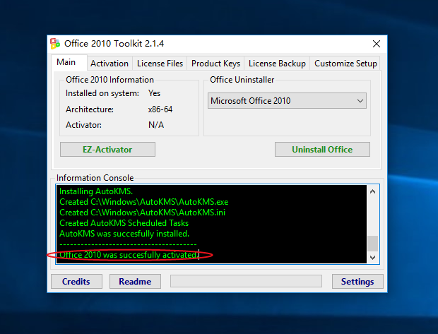Click the 'Activator:' label

tap(84, 125)
